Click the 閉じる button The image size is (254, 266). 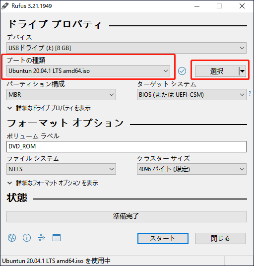[x=220, y=238]
